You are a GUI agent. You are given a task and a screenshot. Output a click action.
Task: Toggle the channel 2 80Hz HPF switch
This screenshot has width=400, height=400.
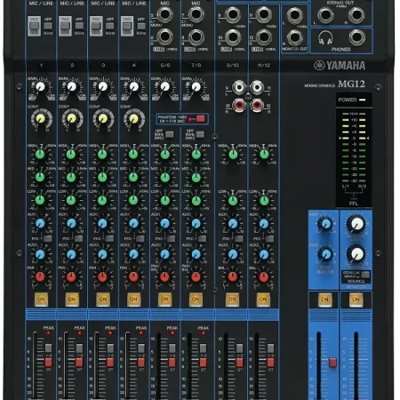click(79, 26)
